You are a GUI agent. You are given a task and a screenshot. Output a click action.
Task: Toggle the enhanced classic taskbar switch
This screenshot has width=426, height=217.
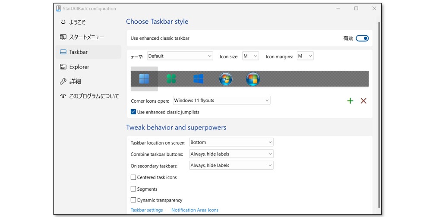coord(362,38)
